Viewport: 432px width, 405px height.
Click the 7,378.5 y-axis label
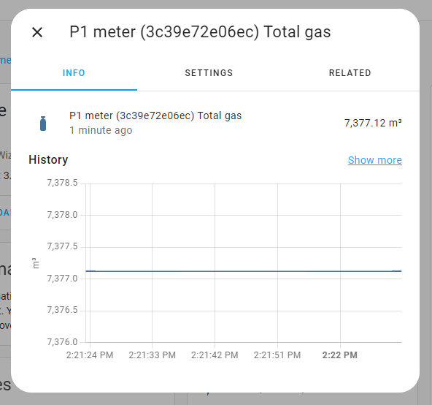[62, 183]
